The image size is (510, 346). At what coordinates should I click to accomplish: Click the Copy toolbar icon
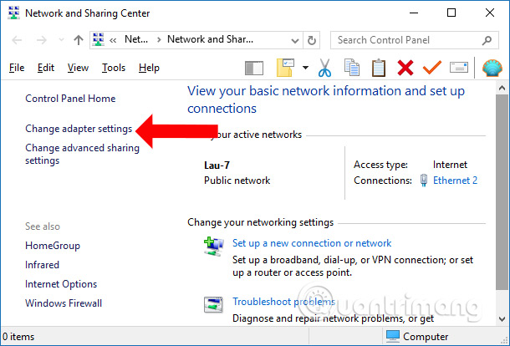[x=352, y=68]
